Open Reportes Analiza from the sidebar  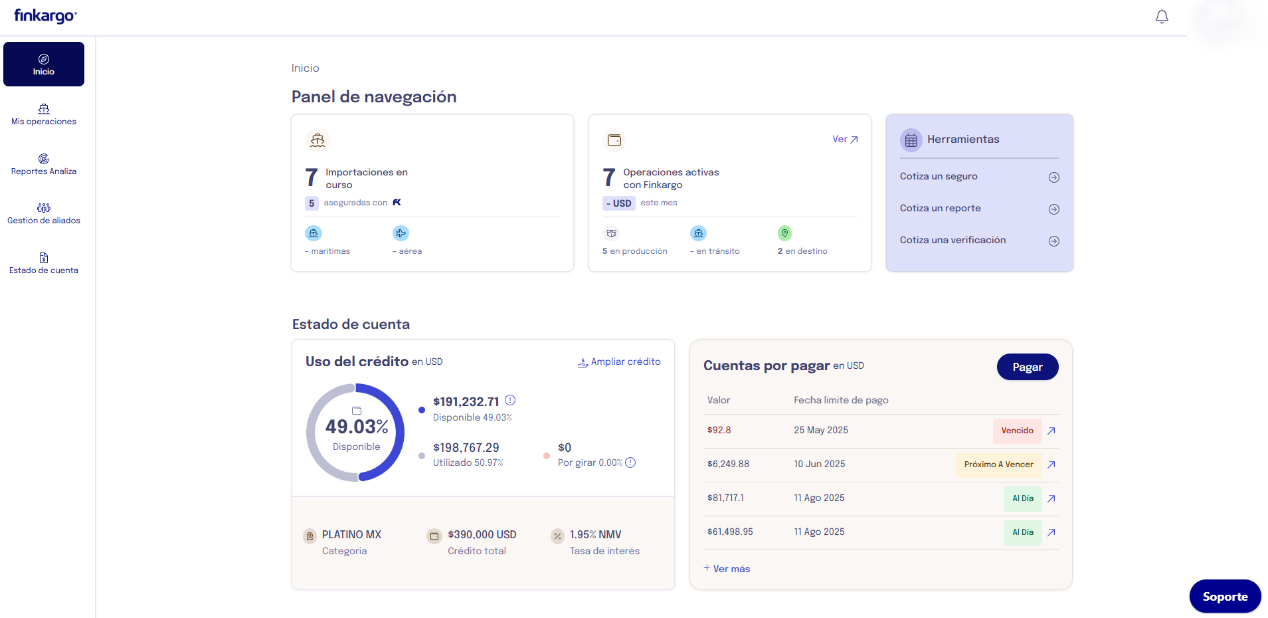44,164
